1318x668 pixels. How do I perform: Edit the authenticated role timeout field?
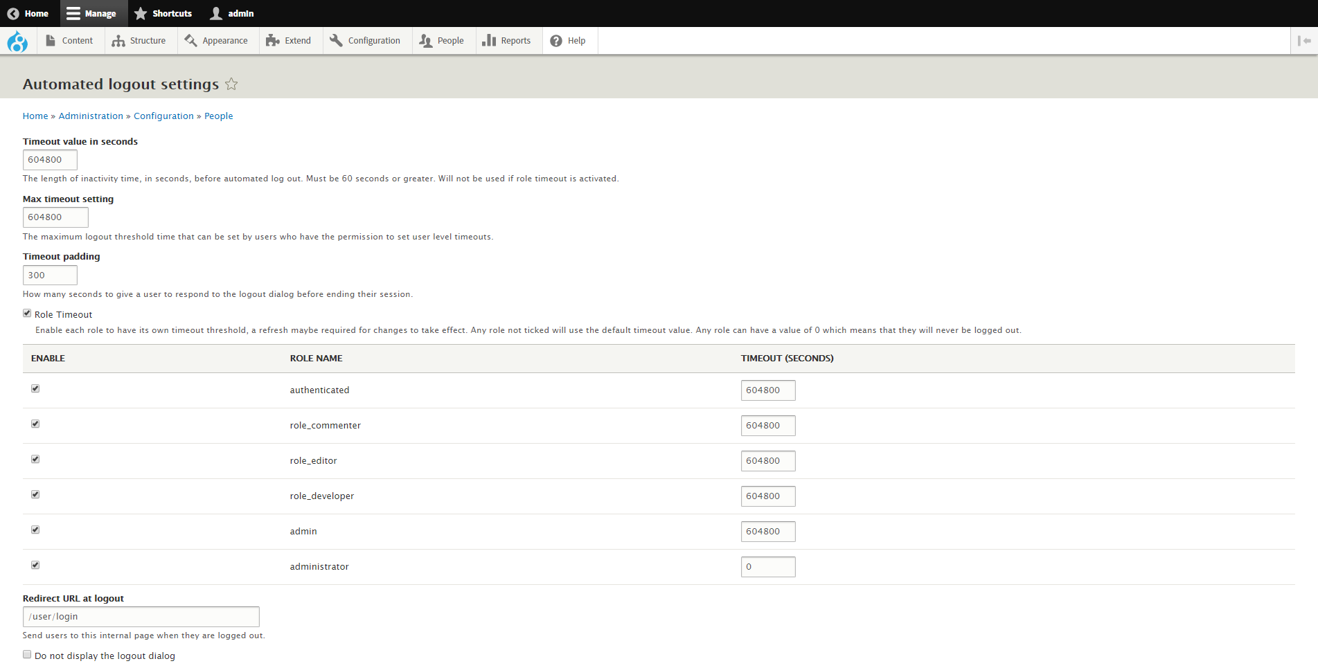tap(767, 390)
